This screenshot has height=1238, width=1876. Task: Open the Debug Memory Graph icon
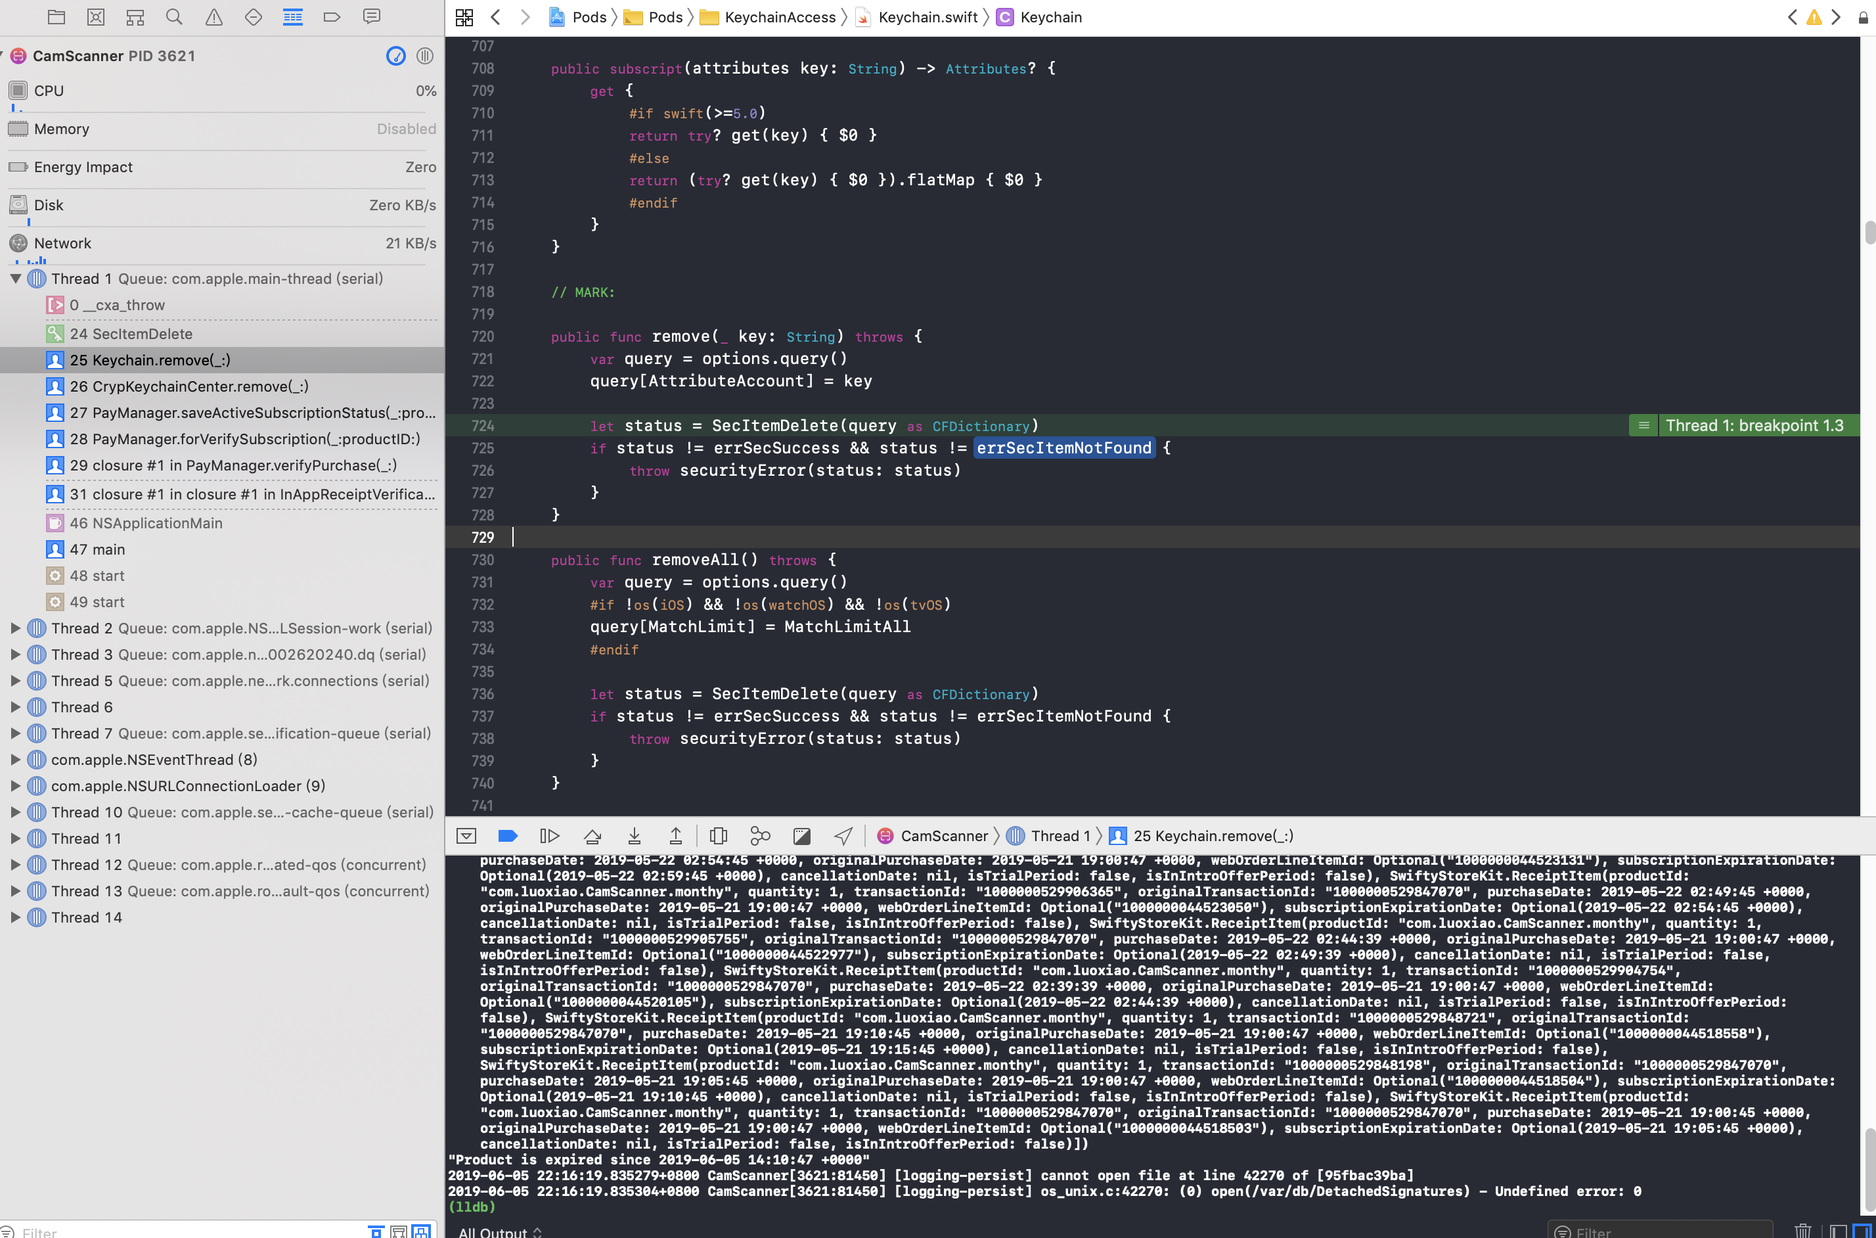coord(760,835)
